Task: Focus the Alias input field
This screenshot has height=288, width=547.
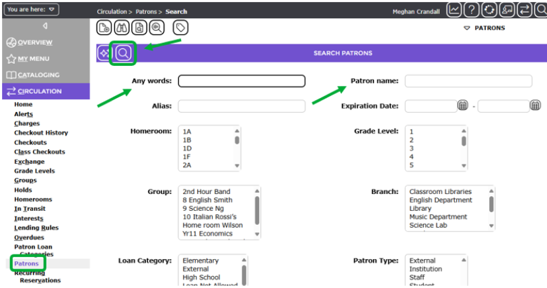Action: pyautogui.click(x=242, y=106)
